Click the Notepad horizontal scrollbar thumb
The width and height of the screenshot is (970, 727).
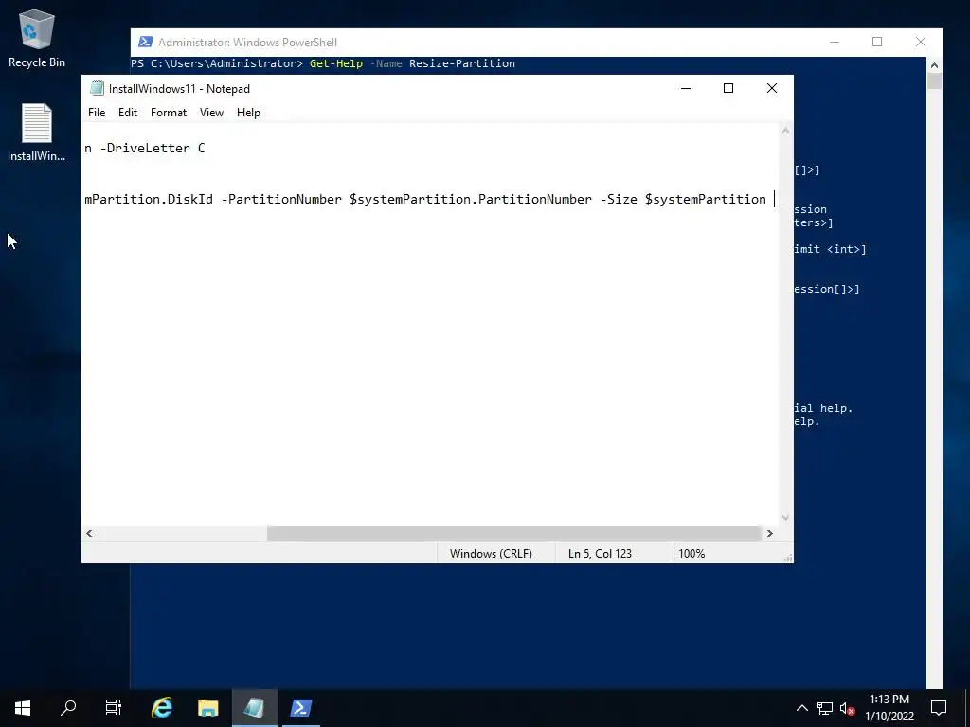pyautogui.click(x=513, y=533)
